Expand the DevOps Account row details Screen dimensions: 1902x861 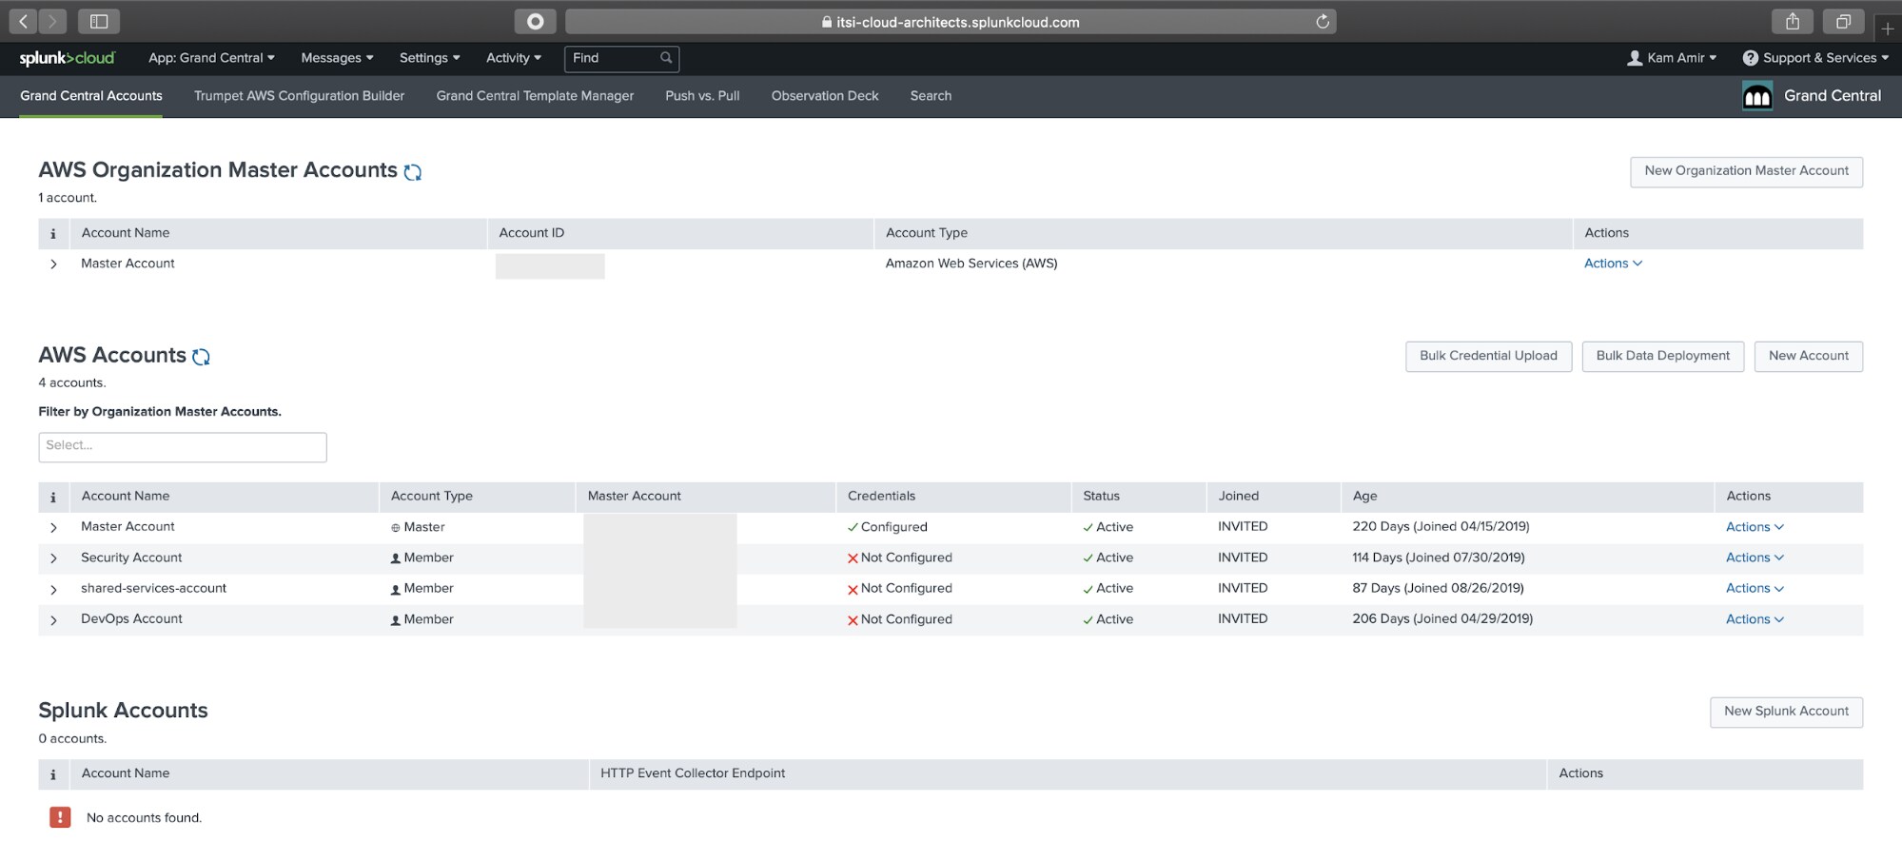[53, 620]
